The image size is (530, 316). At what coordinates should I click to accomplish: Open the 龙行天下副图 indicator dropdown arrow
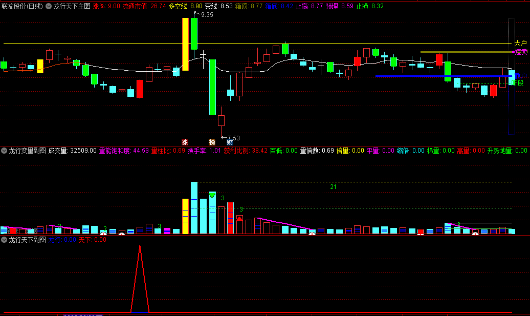click(x=4, y=240)
